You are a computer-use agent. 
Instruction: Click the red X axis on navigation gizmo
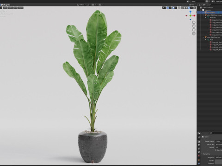(x=194, y=16)
